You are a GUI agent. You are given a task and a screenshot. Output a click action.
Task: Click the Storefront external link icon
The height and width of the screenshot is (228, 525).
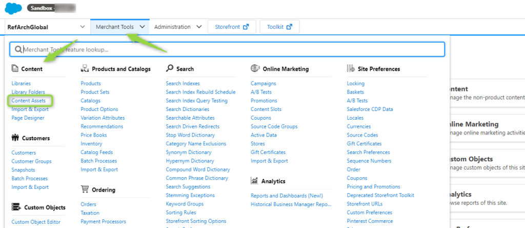click(246, 27)
